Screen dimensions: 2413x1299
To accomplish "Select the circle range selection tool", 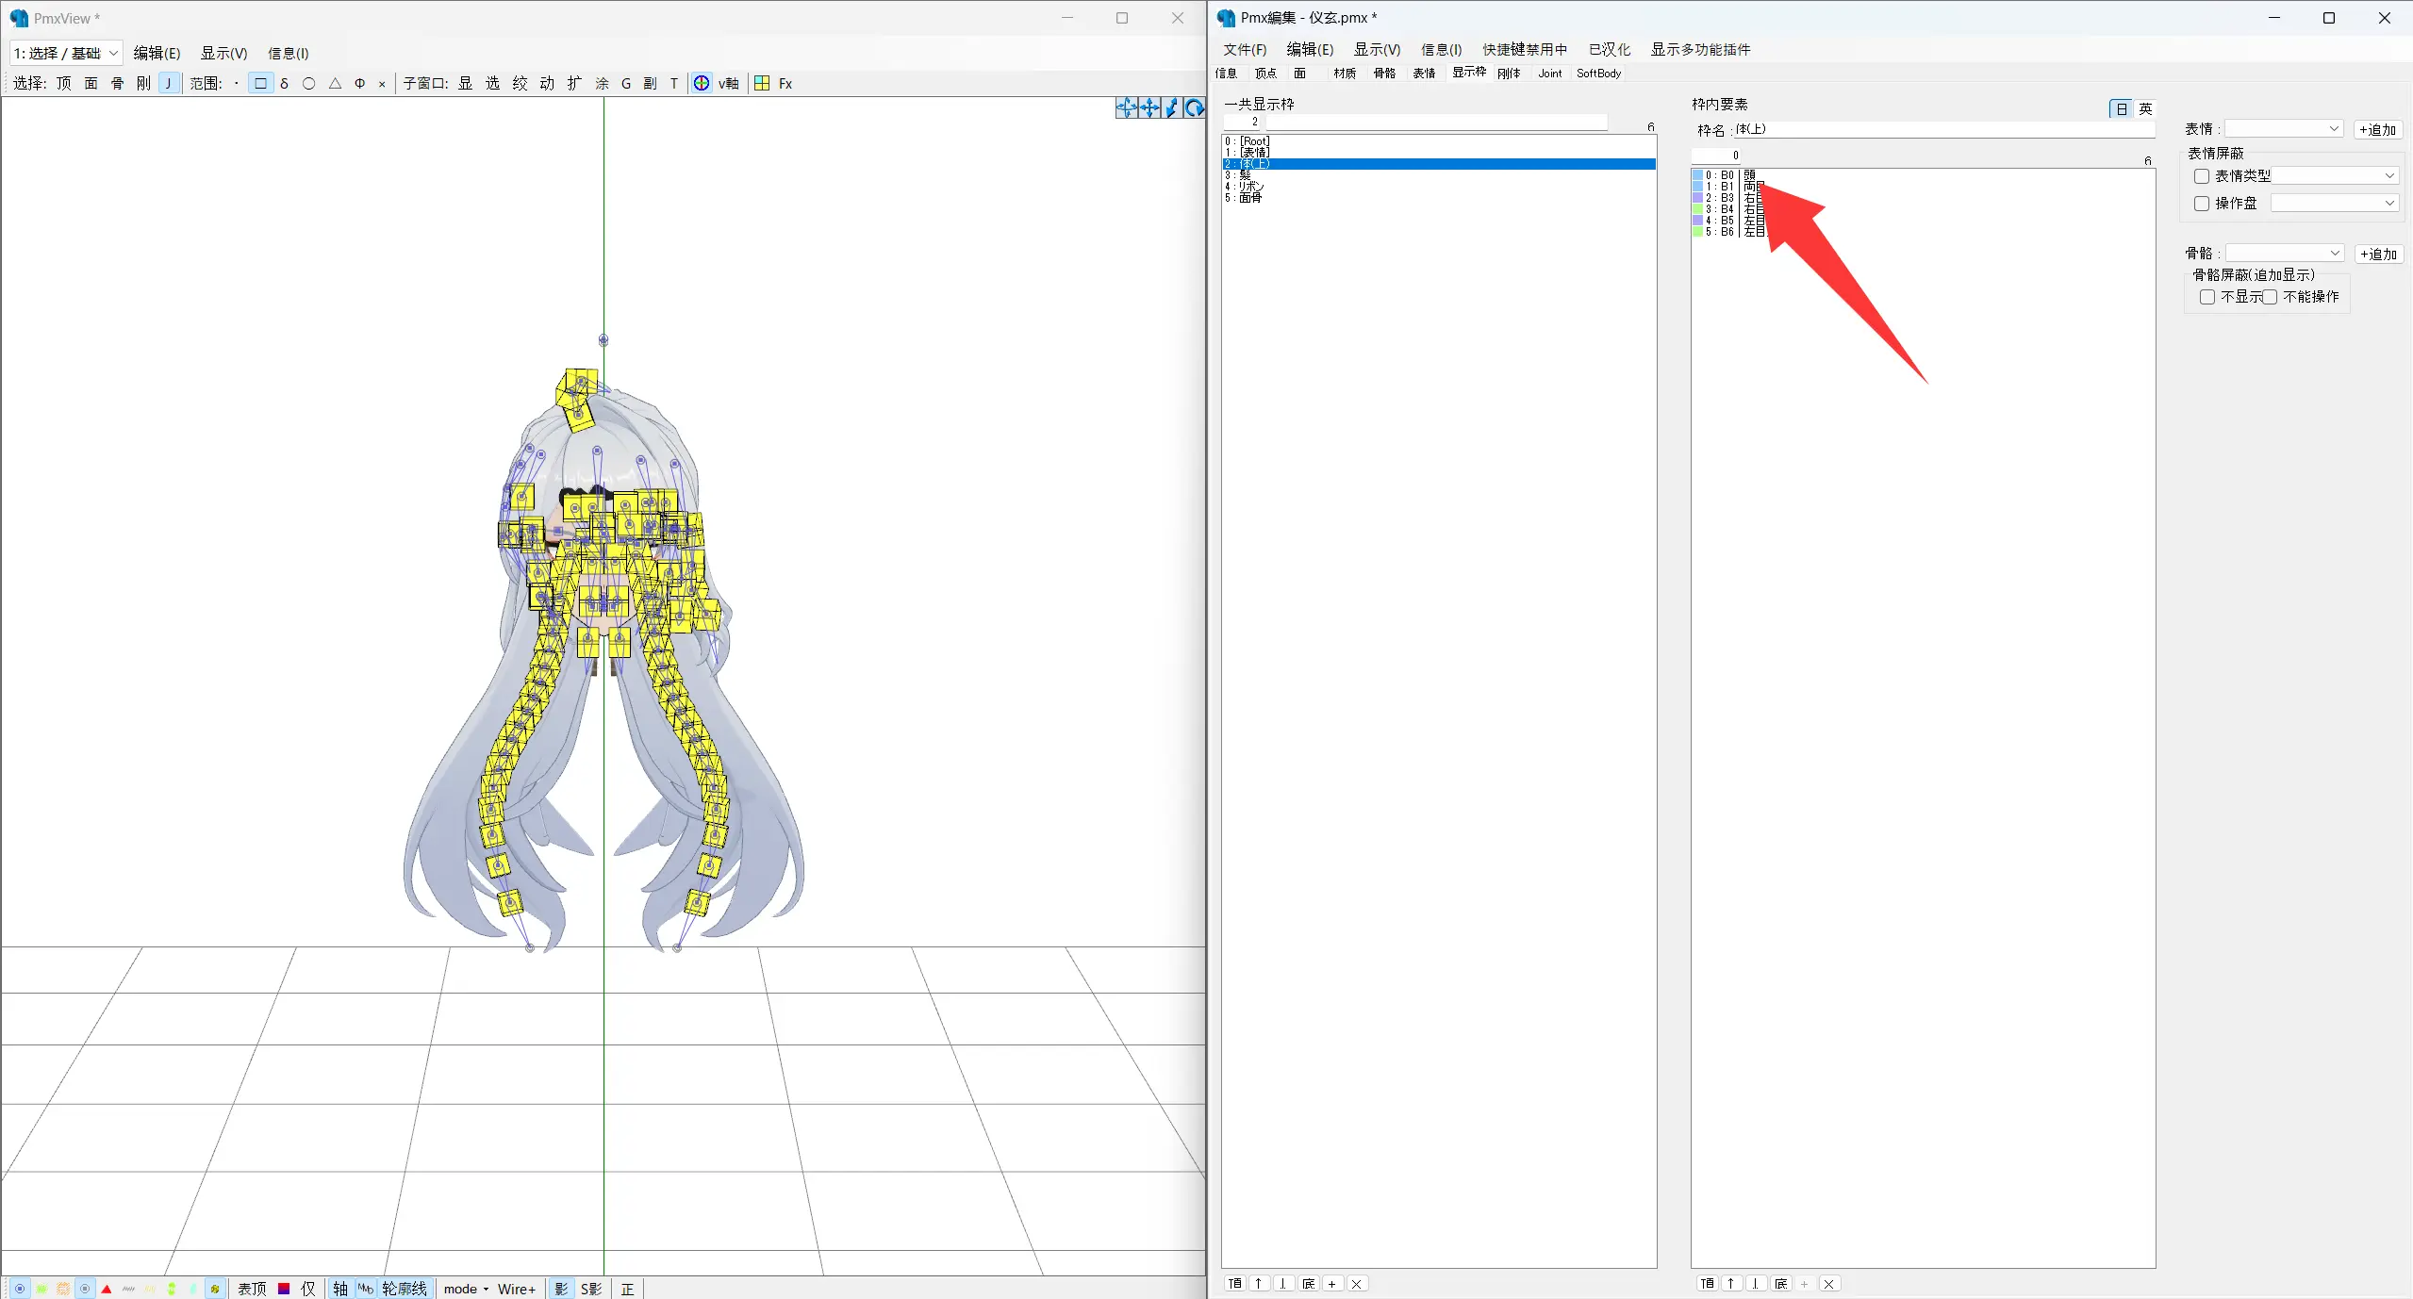I will click(x=308, y=83).
